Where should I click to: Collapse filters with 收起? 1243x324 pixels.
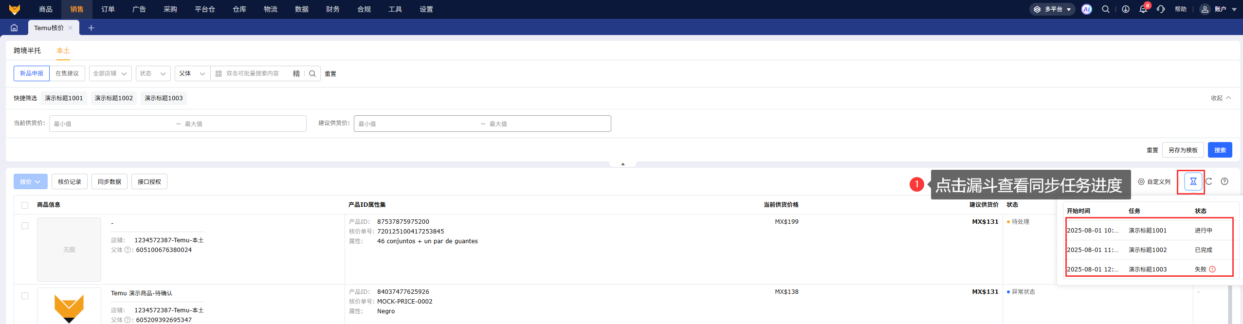pos(1221,98)
